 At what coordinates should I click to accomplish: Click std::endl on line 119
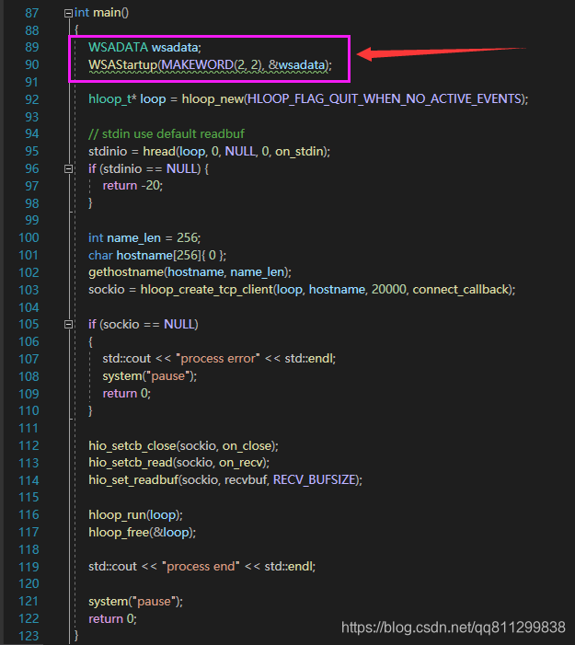tap(290, 567)
